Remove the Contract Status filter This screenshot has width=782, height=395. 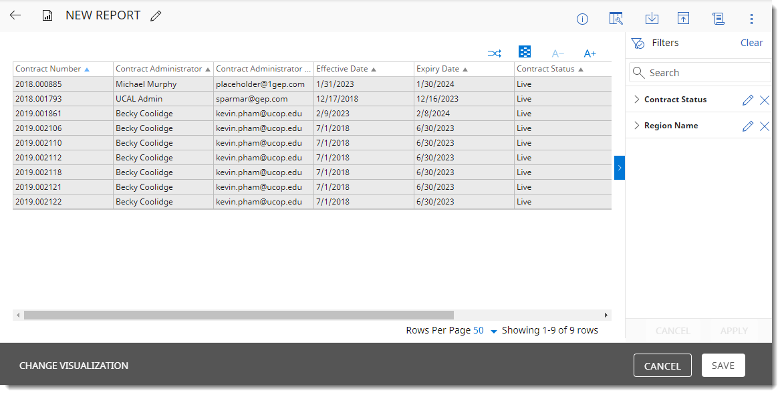coord(765,100)
